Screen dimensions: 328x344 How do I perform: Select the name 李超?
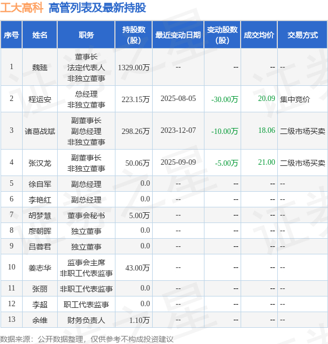click(x=40, y=304)
